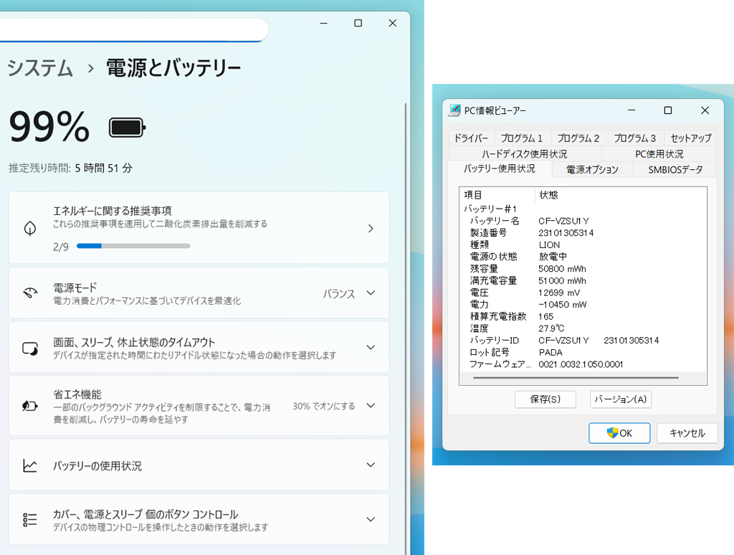Click the screen and sleep timeout icon
734x555 pixels.
point(30,348)
